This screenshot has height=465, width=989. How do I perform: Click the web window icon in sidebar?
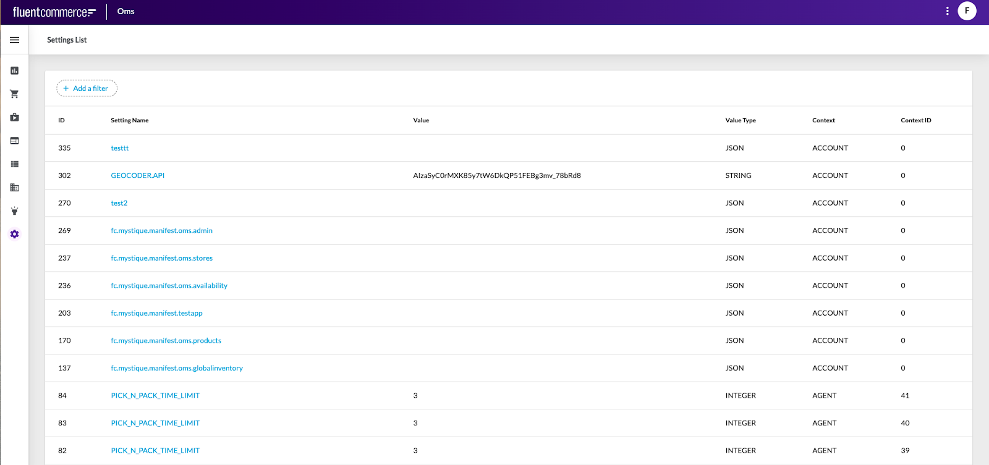click(x=14, y=141)
